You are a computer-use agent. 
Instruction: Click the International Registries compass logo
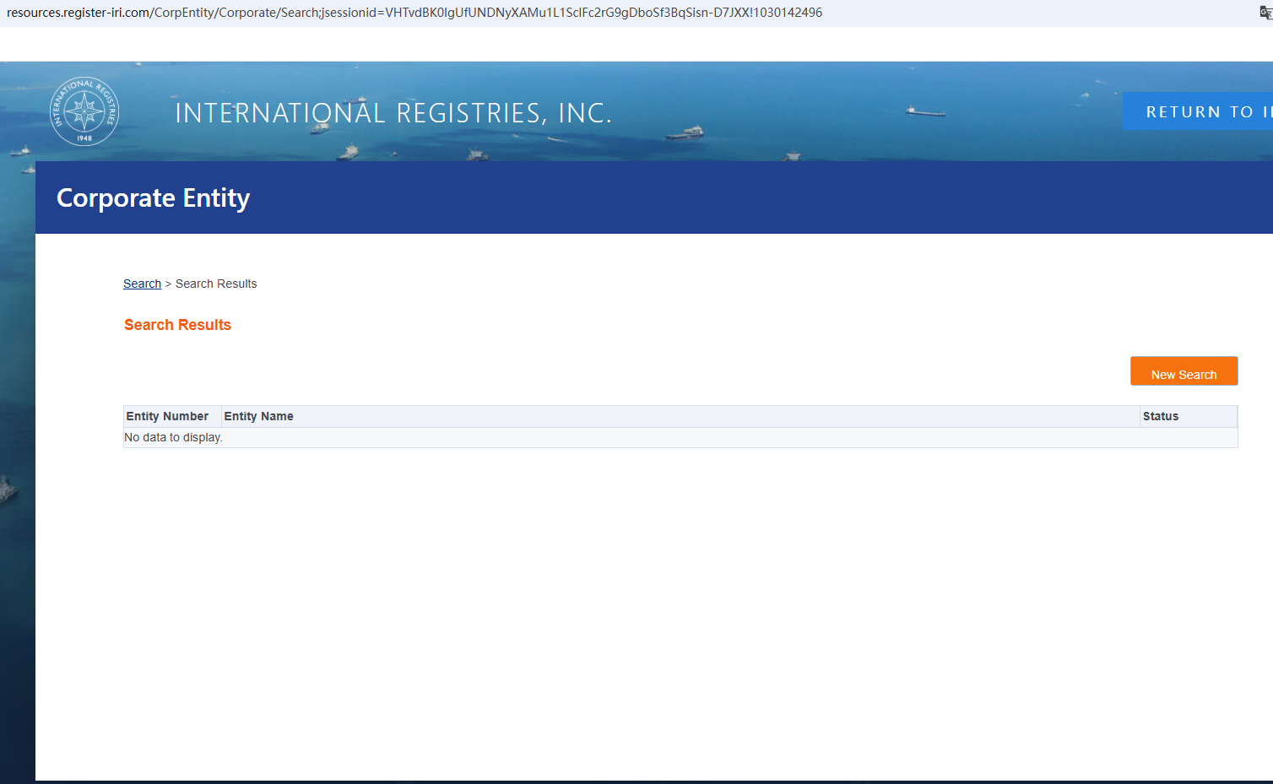pos(84,111)
